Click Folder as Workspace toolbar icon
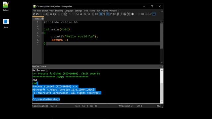The height and width of the screenshot is (119, 212). tap(125, 14)
